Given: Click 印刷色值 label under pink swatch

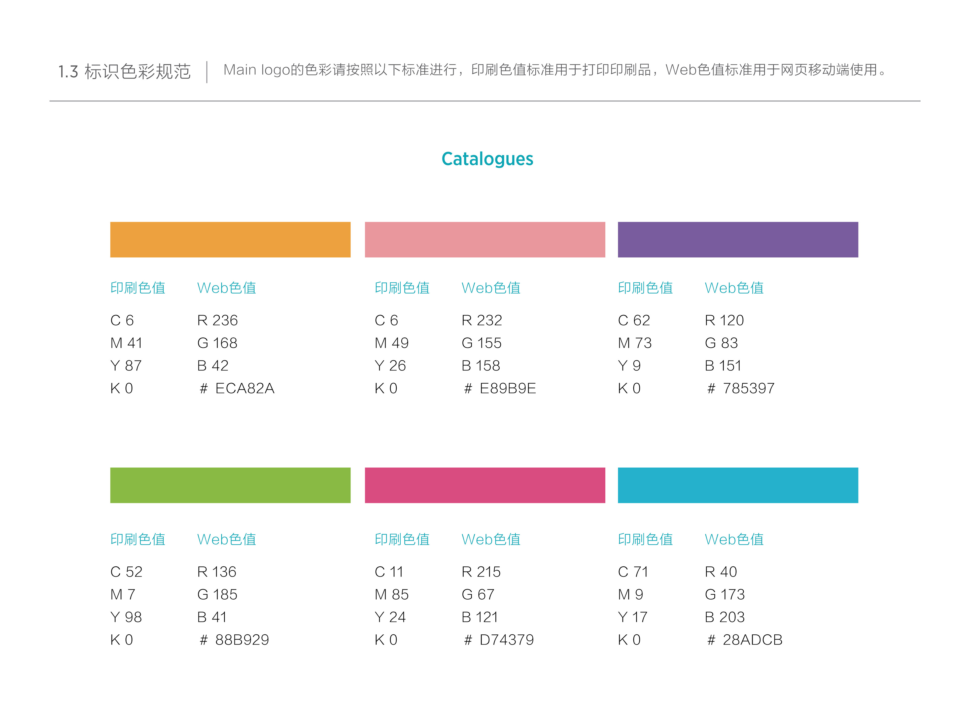Looking at the screenshot, I should tap(402, 288).
